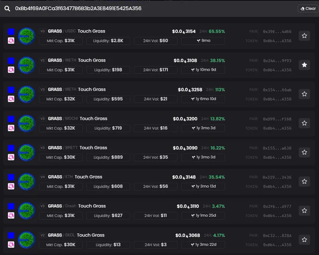Toggle favorite star for GRASS/BRETT pair
Viewport: 319px width, 255px height.
pyautogui.click(x=304, y=152)
